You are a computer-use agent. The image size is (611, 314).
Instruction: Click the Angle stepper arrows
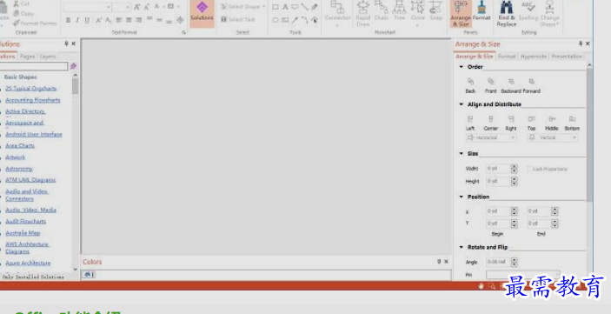[515, 262]
